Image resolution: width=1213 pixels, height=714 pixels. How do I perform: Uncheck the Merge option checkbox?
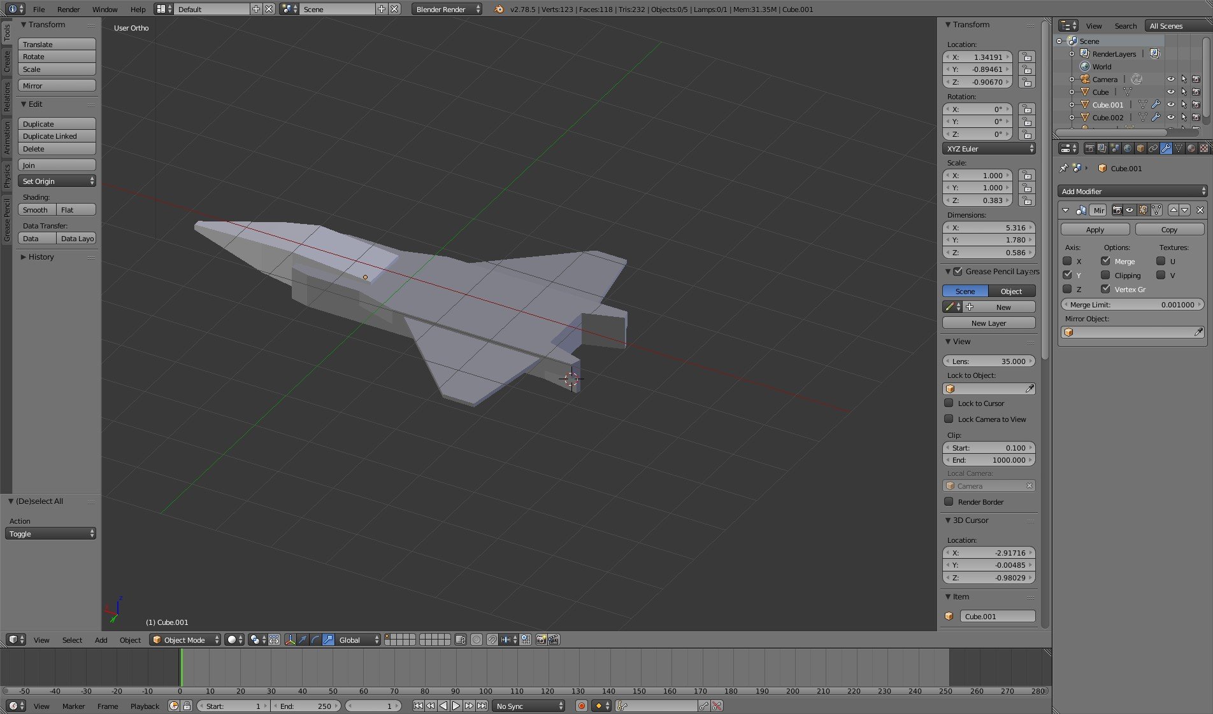(1105, 261)
